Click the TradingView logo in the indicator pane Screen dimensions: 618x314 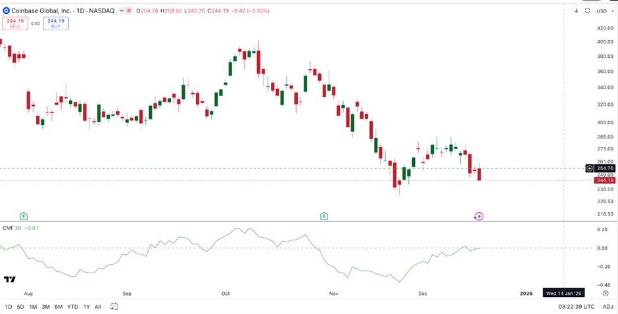(10, 279)
